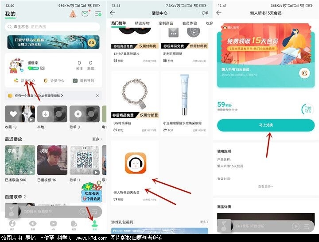Open the left mini player queue icon
This screenshot has width=319, height=242.
pyautogui.click(x=95, y=212)
